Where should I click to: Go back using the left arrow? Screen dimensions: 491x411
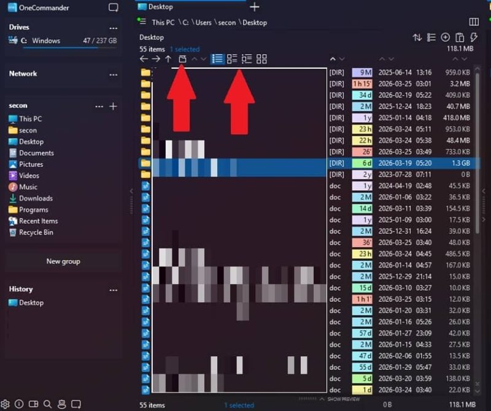point(145,59)
